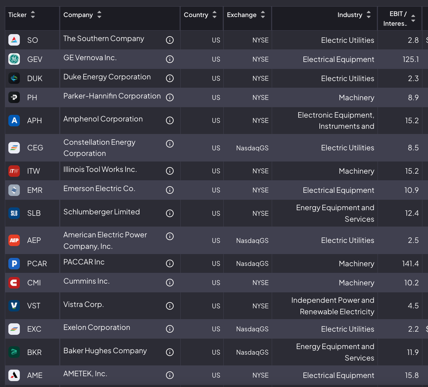The width and height of the screenshot is (428, 387).
Task: Click PACCAR's 141.4 EBIT value
Action: [410, 264]
